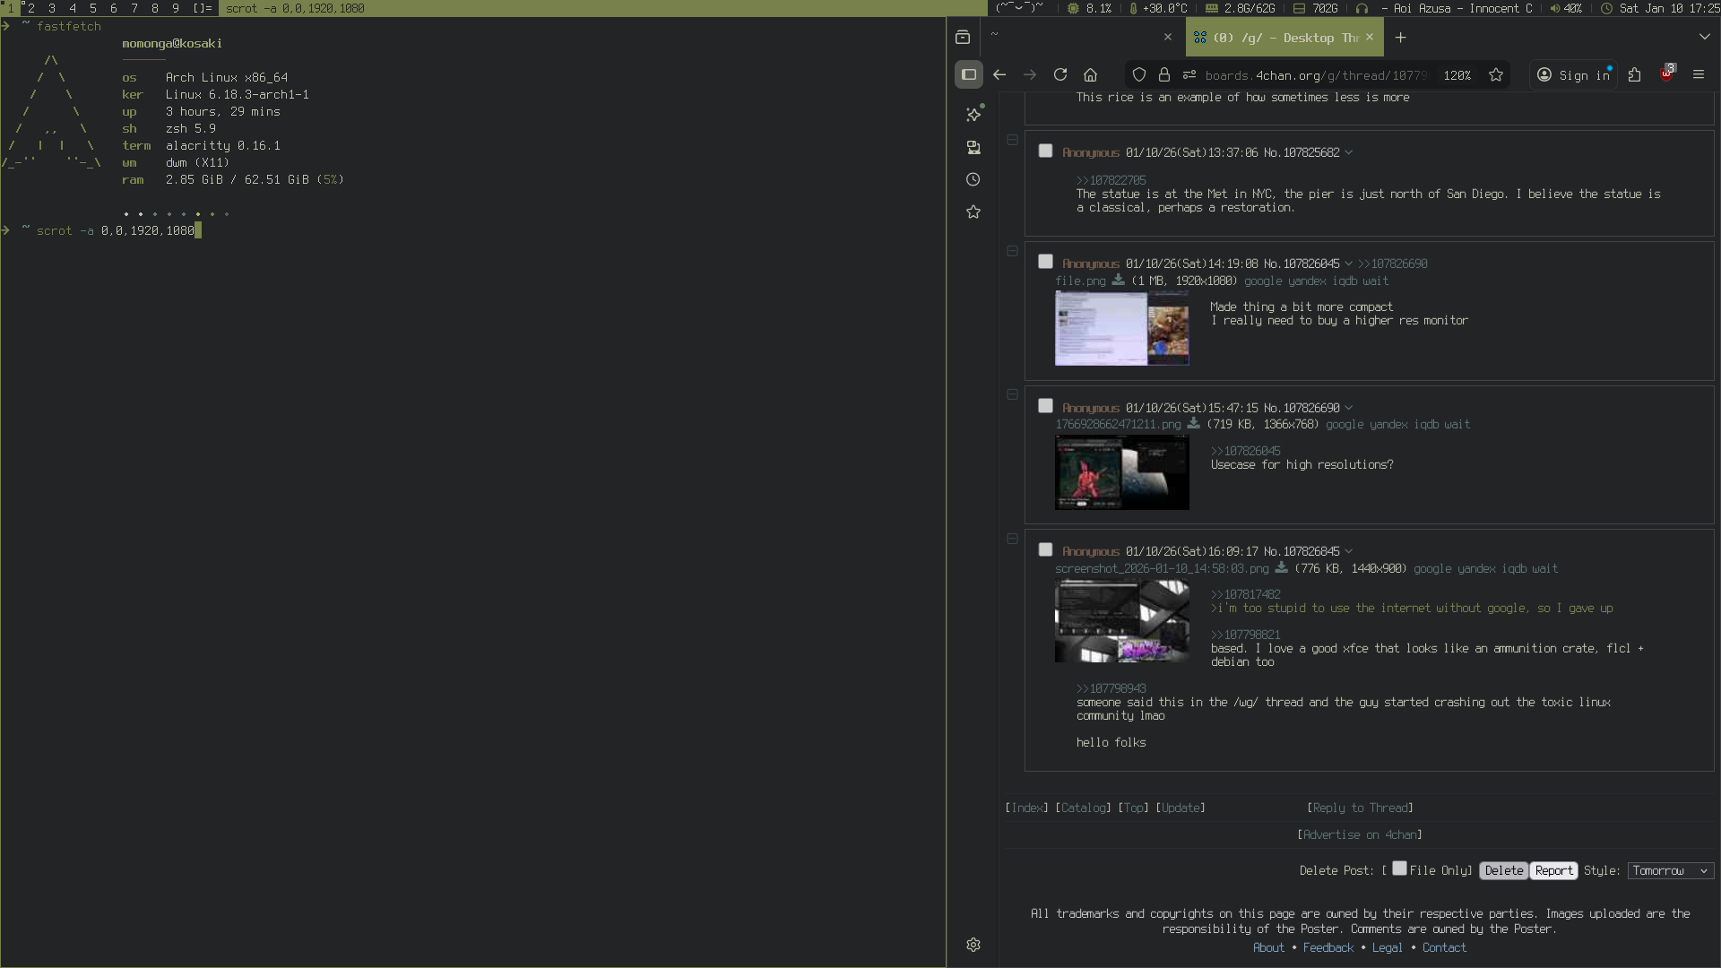Screen dimensions: 1721x968
Task: Open the Extensions puzzle icon
Action: (x=1634, y=75)
